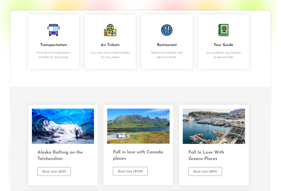Click the Restaurant card description text
This screenshot has width=281, height=191.
pyautogui.click(x=167, y=55)
